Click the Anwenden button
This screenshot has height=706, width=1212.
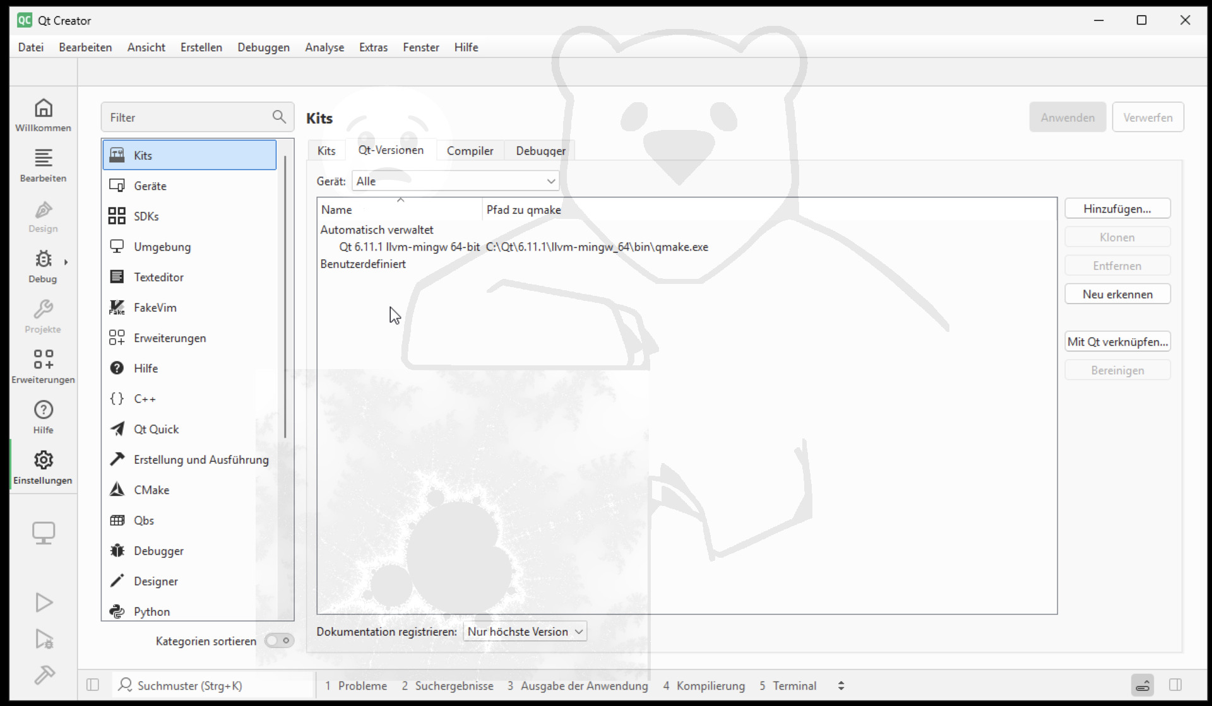click(x=1067, y=117)
